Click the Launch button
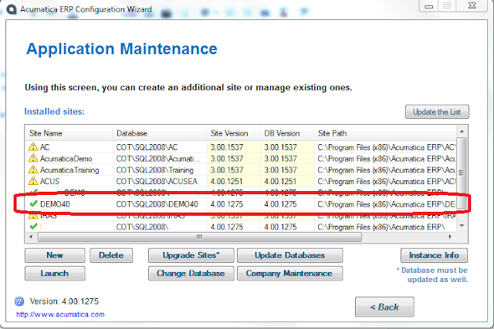Viewport: 494px width, 329px height. coord(55,273)
